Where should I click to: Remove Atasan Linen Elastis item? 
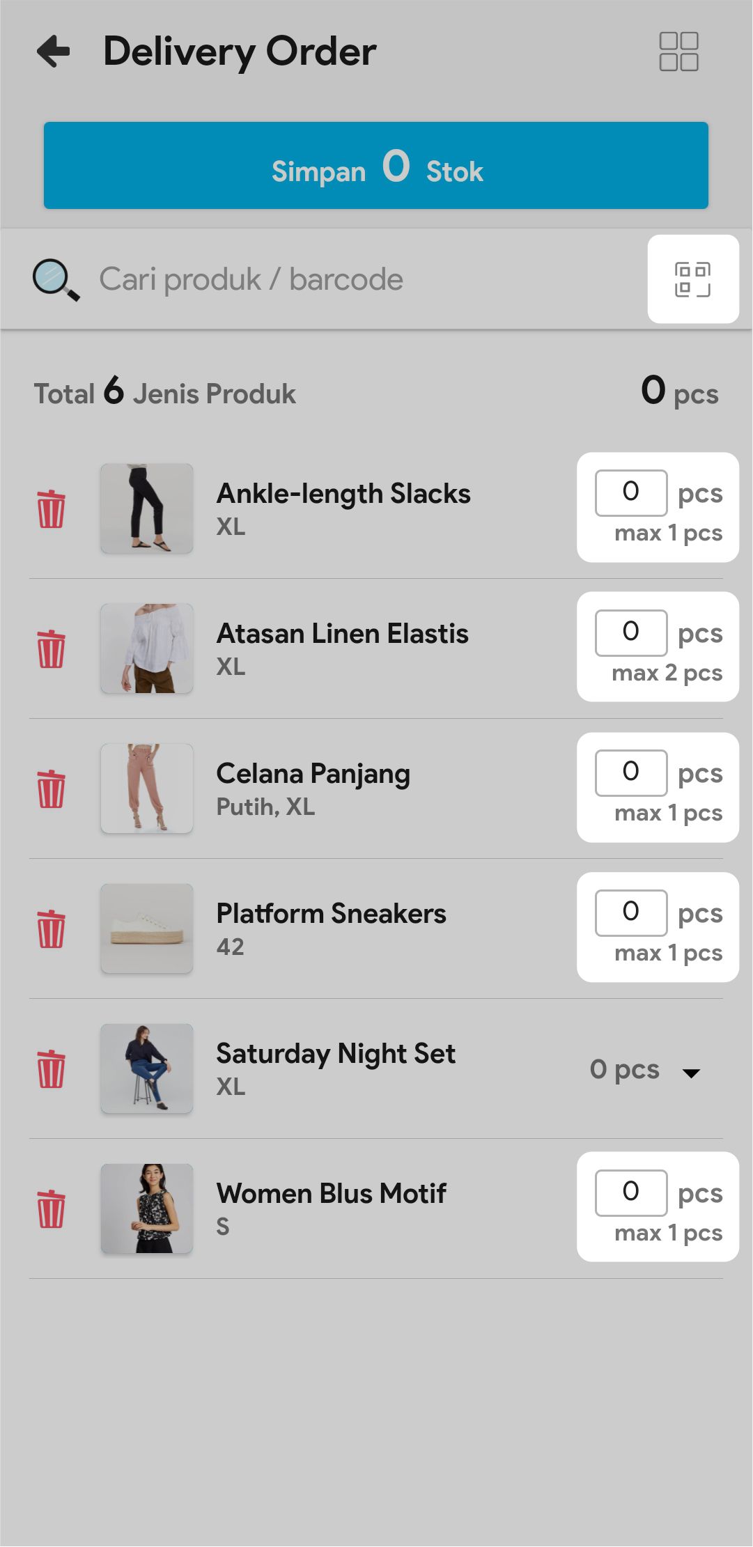(x=51, y=649)
